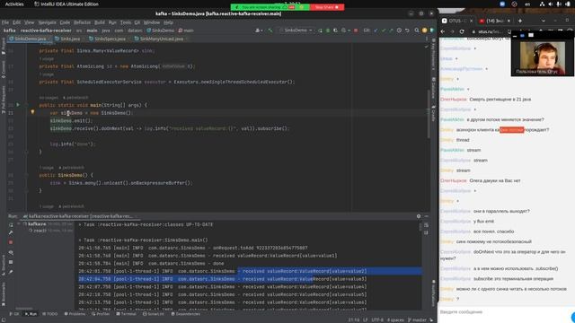The width and height of the screenshot is (575, 323).
Task: Click the build hammer icon in toolbar
Action: pyautogui.click(x=270, y=31)
